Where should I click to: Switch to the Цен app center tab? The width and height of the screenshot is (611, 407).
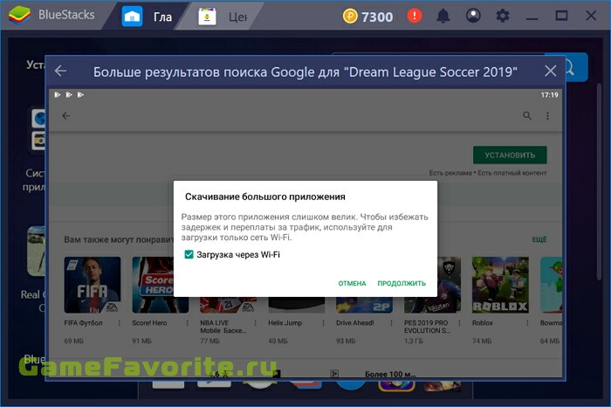coord(223,17)
